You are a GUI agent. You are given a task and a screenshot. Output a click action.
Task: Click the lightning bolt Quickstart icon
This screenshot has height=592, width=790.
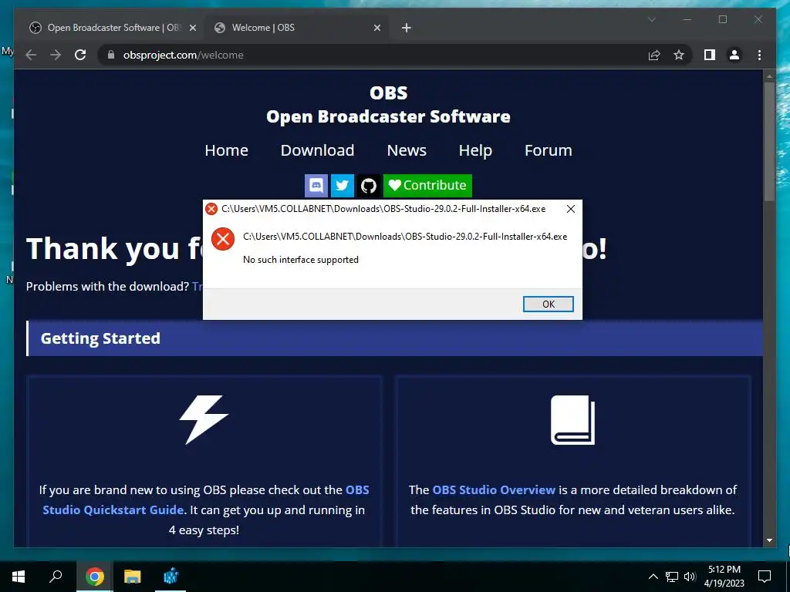(x=204, y=419)
